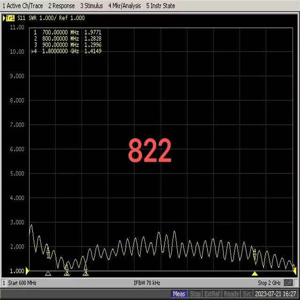The width and height of the screenshot is (300, 300).
Task: Select marker 3 row at 900 MHz
Action: (x=67, y=45)
